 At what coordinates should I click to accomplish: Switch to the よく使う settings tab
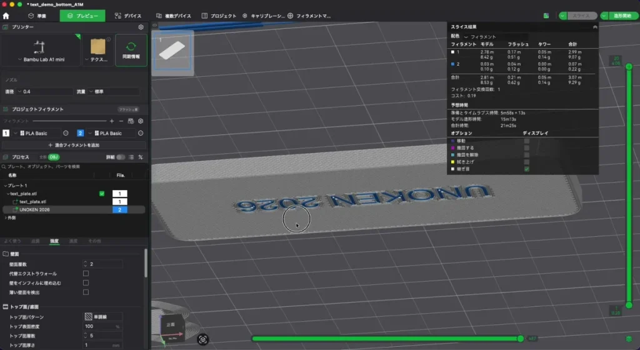(12, 241)
